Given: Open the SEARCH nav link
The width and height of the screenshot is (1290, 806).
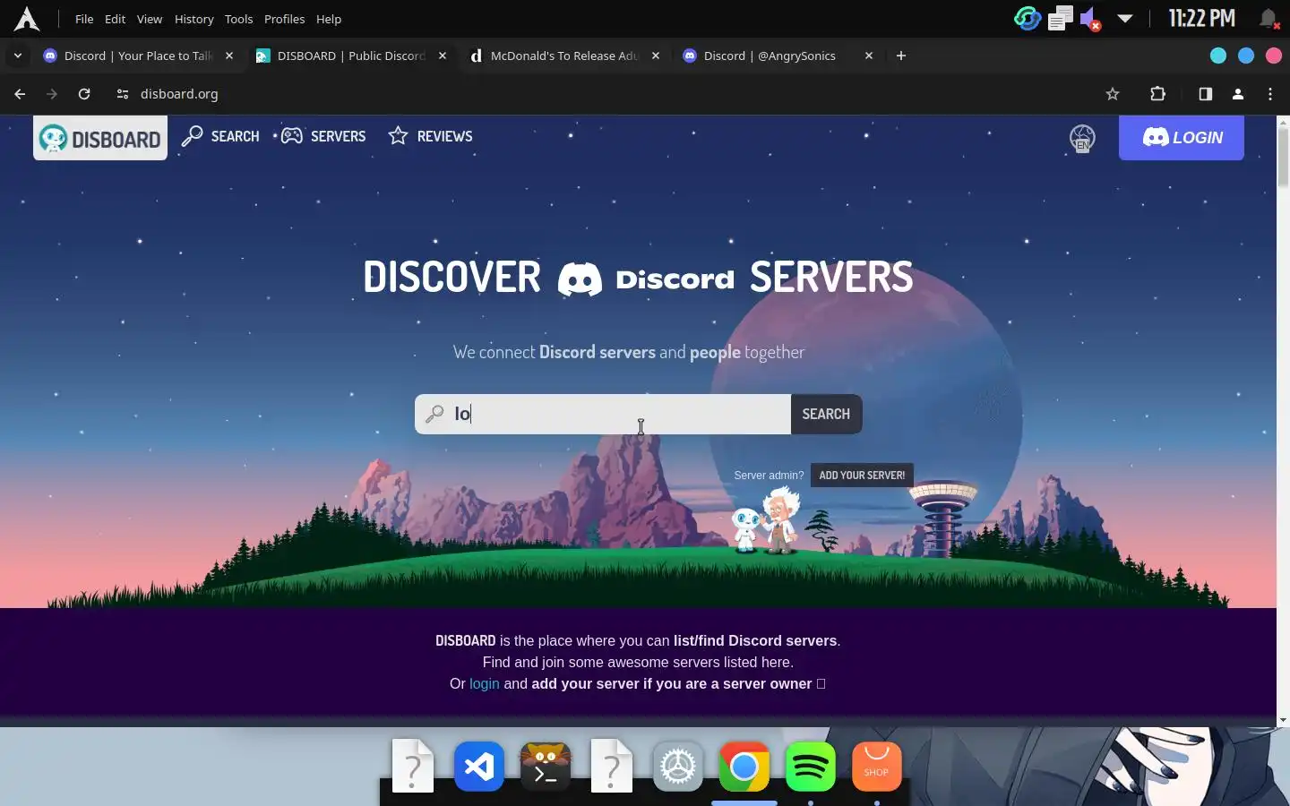Looking at the screenshot, I should (220, 136).
